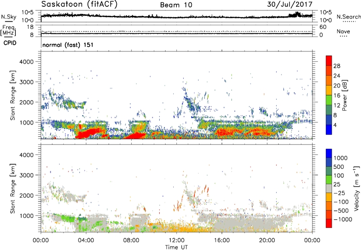Click the 4 tick on Power colorbar
This screenshot has width=361, height=250.
[335, 125]
